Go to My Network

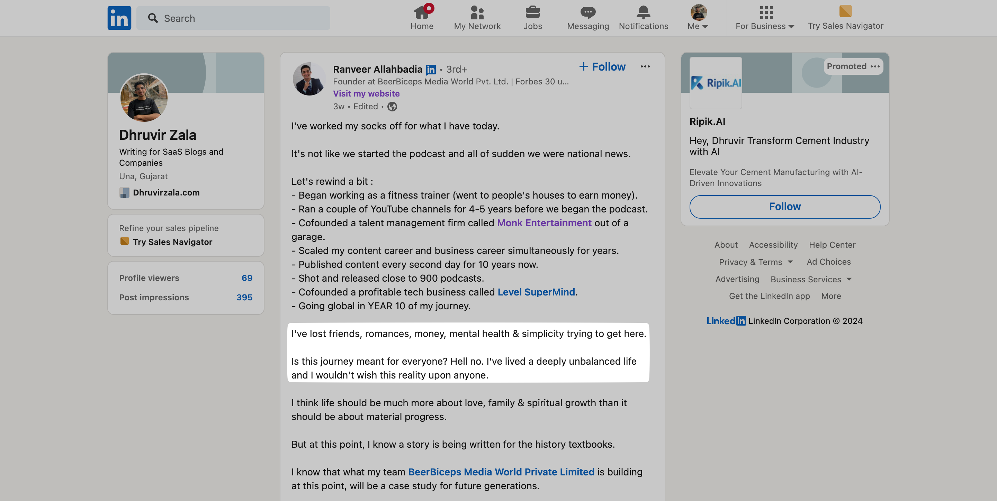[x=477, y=18]
